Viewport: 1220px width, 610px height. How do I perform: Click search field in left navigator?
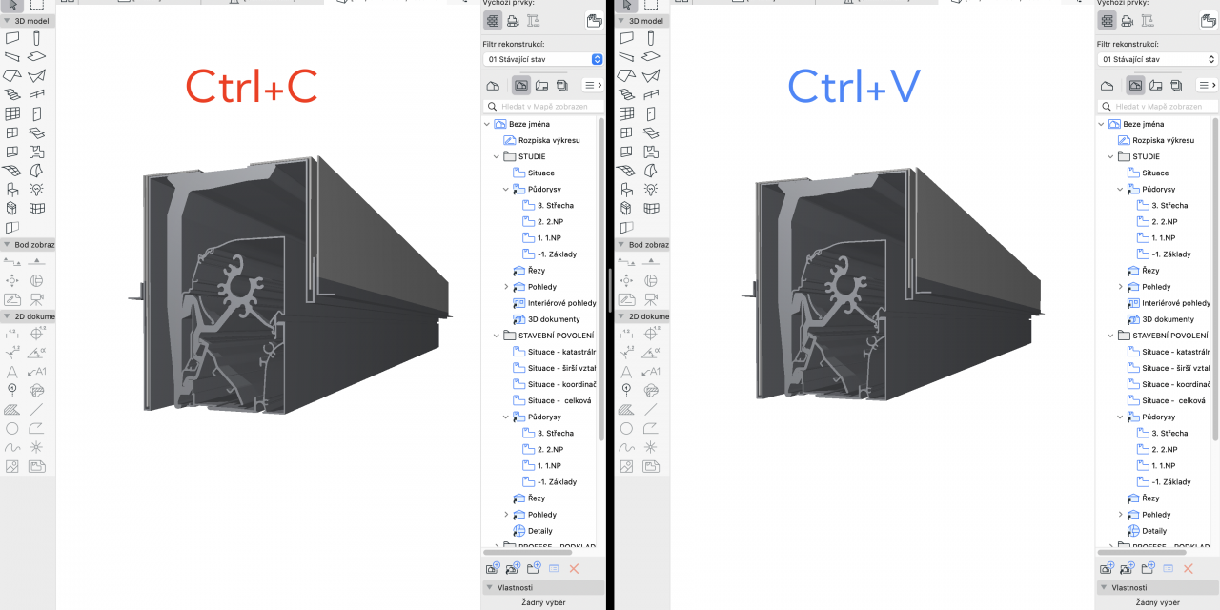tap(543, 107)
